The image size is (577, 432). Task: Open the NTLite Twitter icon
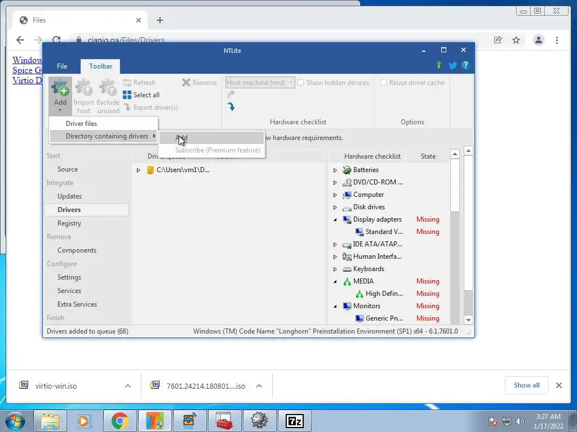click(x=452, y=65)
